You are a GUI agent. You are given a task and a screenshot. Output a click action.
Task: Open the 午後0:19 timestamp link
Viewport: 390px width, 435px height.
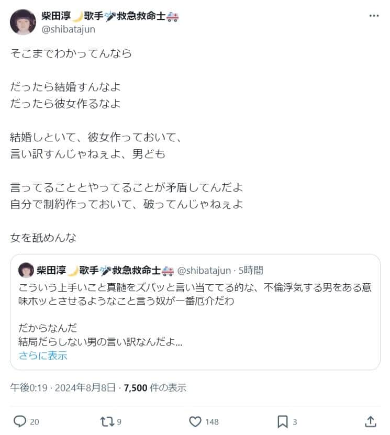(28, 388)
